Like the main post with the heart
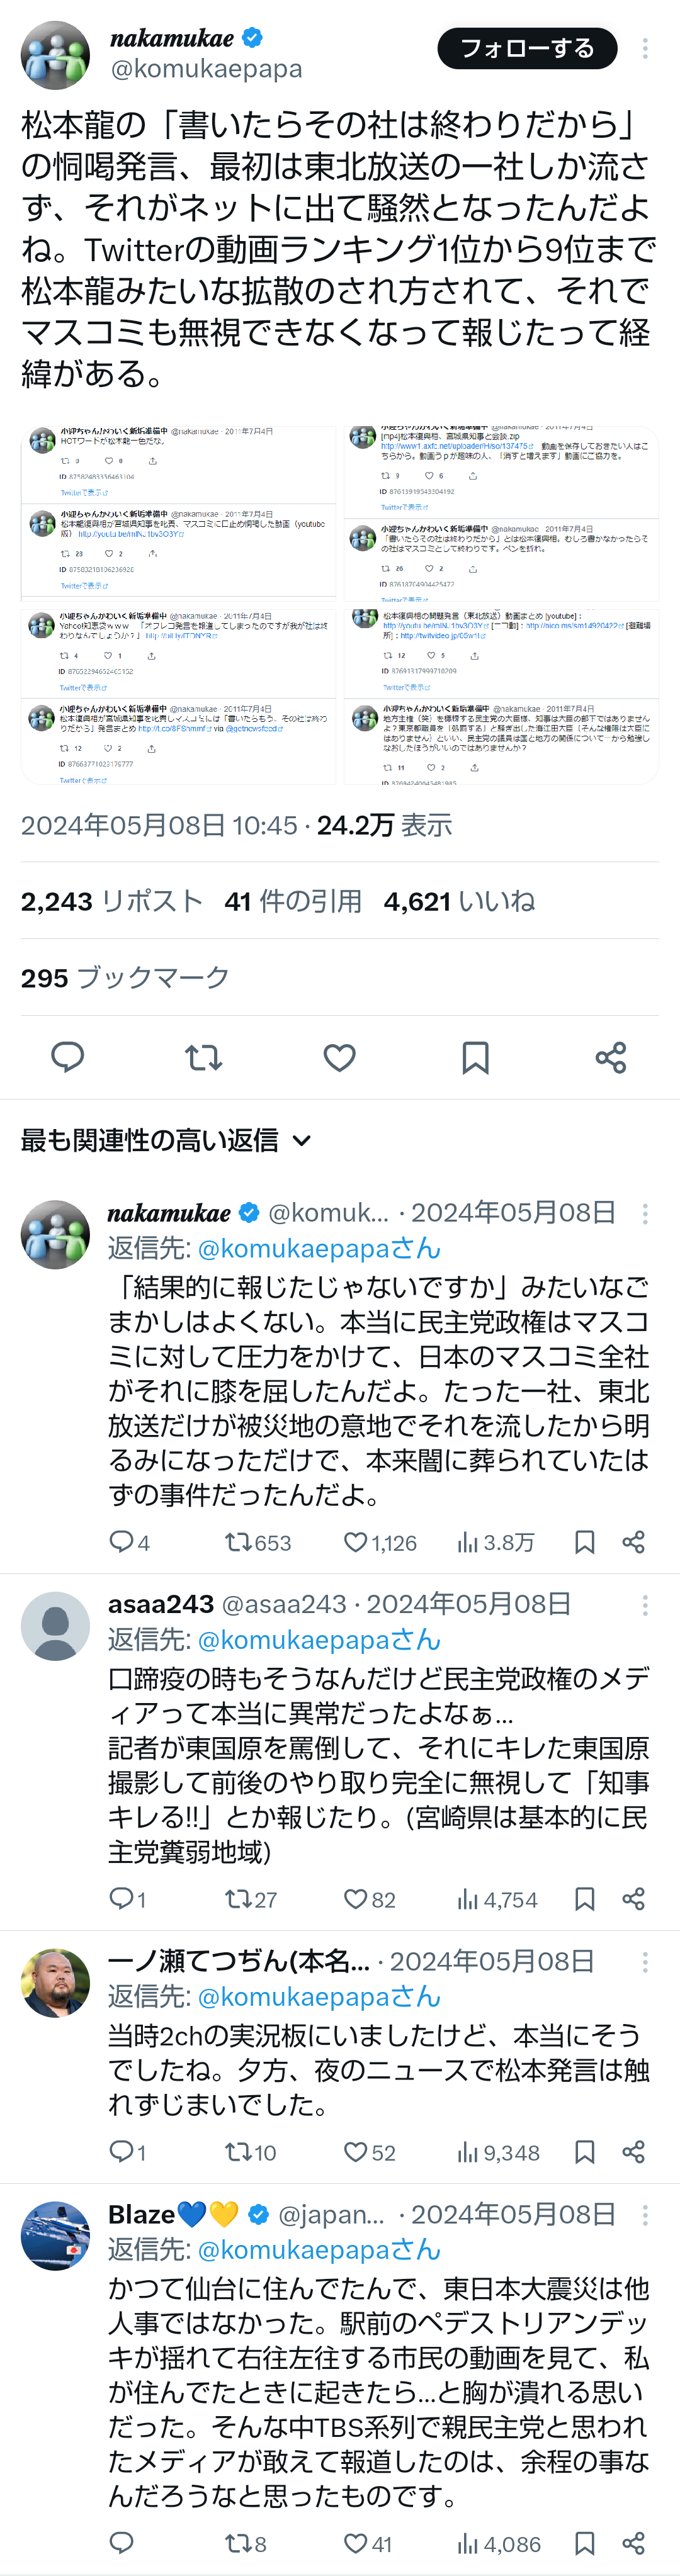 click(x=340, y=1057)
